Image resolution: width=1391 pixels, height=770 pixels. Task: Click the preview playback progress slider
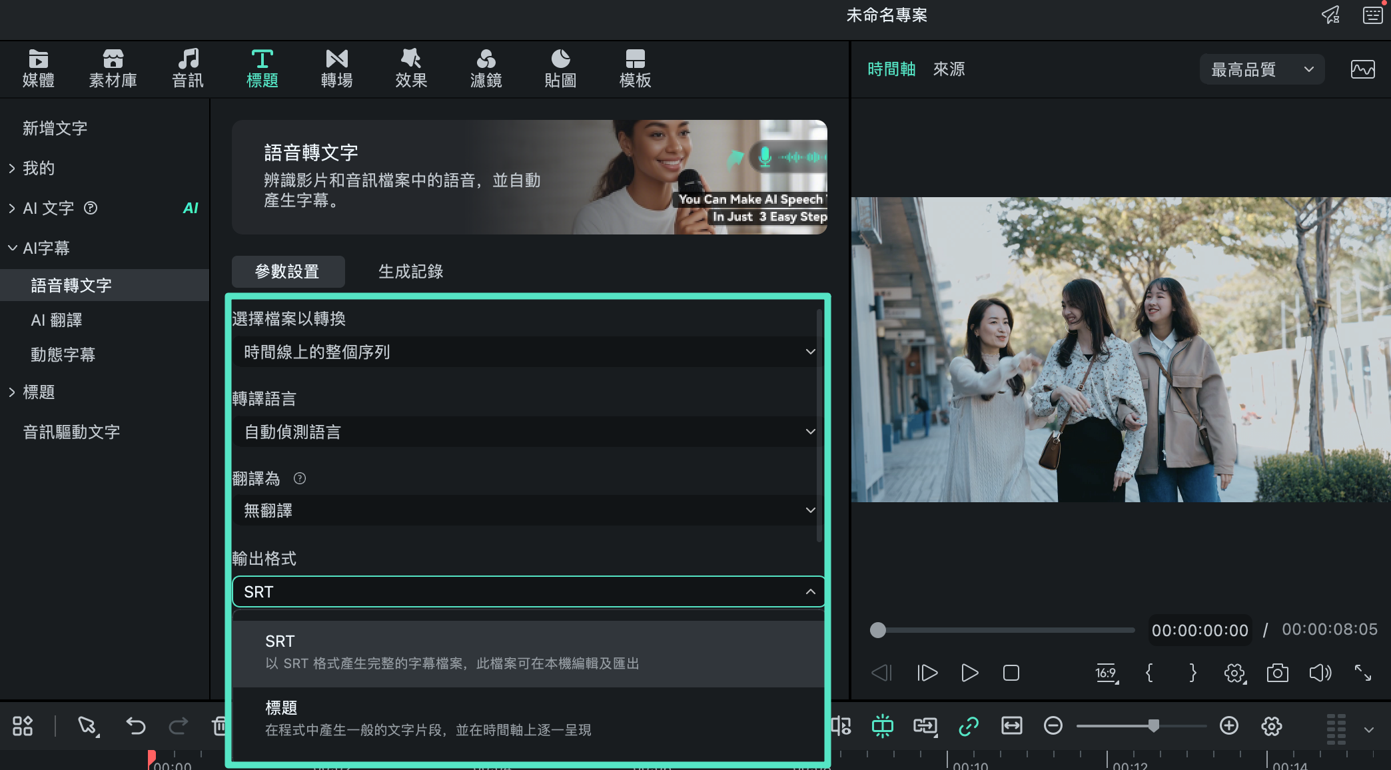click(x=1002, y=630)
